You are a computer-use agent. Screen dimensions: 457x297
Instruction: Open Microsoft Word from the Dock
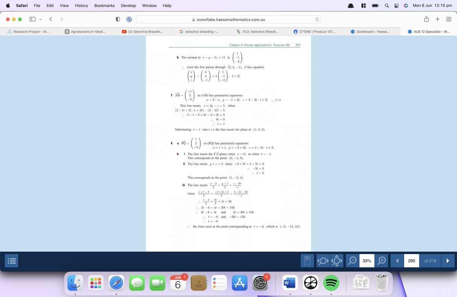pyautogui.click(x=289, y=284)
